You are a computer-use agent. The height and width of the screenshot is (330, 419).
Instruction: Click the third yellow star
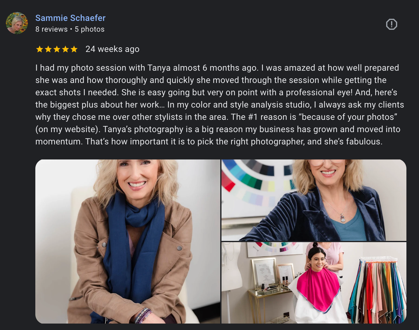[x=57, y=49]
